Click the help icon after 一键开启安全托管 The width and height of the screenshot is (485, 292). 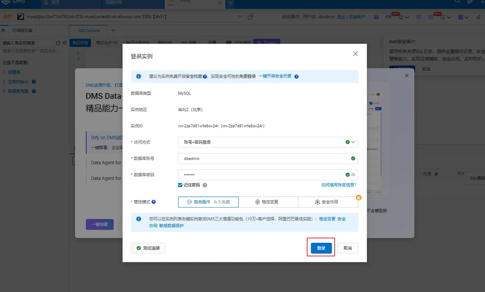[297, 77]
